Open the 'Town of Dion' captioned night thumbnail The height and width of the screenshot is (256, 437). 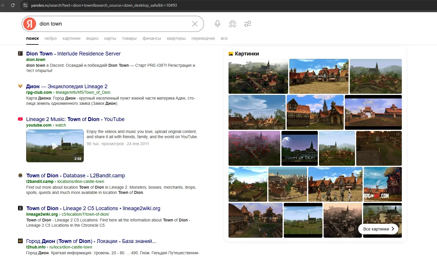(x=299, y=148)
